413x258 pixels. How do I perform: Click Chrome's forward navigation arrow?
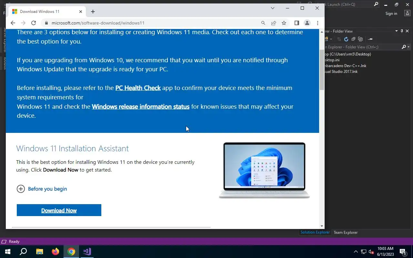point(23,23)
